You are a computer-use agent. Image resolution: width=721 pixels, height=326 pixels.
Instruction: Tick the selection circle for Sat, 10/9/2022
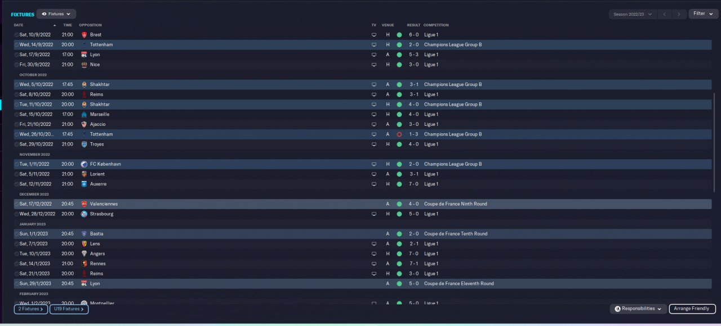[16, 35]
